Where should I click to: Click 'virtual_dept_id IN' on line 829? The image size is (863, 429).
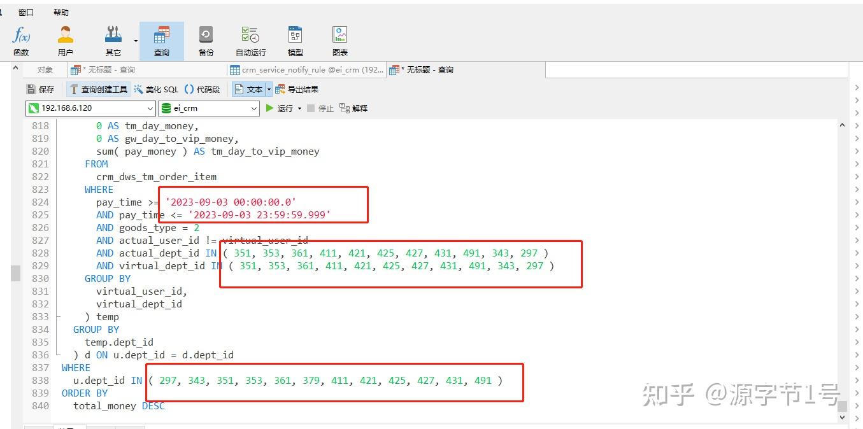(x=171, y=265)
